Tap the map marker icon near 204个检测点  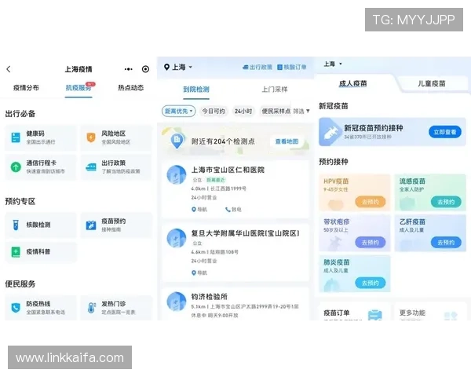point(177,141)
